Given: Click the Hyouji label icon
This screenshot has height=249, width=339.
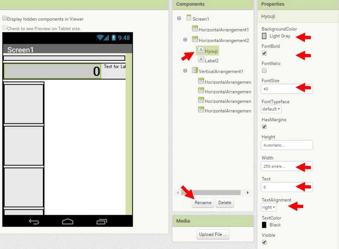Looking at the screenshot, I should point(201,50).
